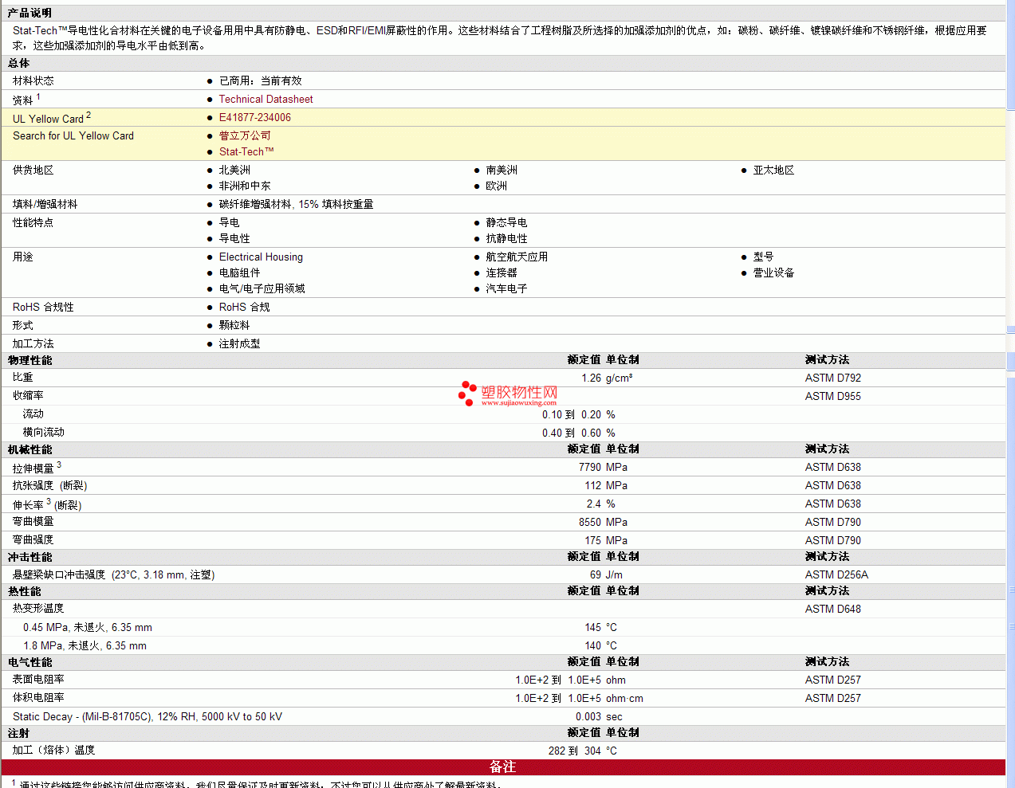Open the Technical Datasheet link
The height and width of the screenshot is (788, 1015).
pyautogui.click(x=266, y=99)
